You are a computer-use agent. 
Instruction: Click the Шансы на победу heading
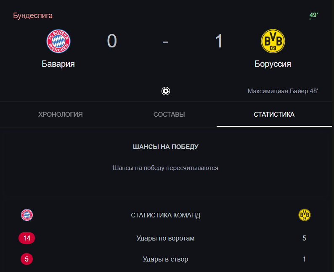click(x=166, y=147)
